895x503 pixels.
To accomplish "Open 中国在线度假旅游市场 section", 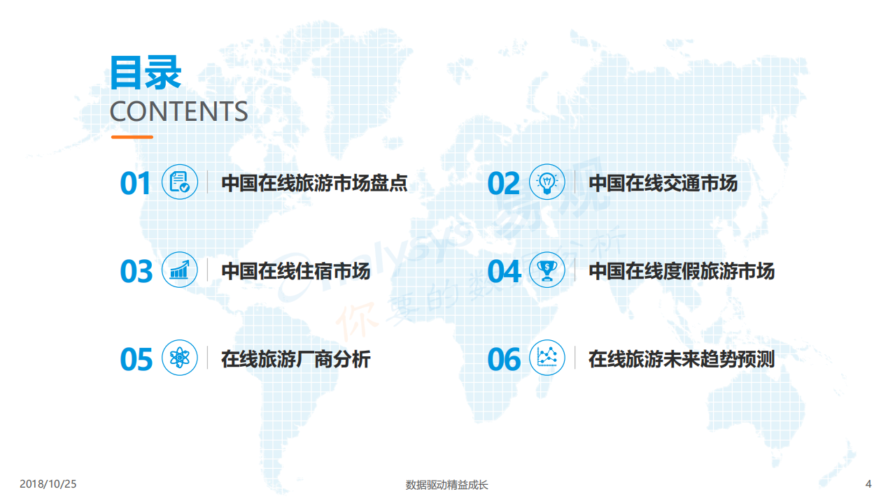I will [x=682, y=270].
